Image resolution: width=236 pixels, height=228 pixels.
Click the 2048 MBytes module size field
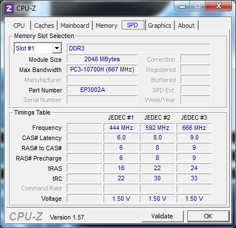click(102, 59)
